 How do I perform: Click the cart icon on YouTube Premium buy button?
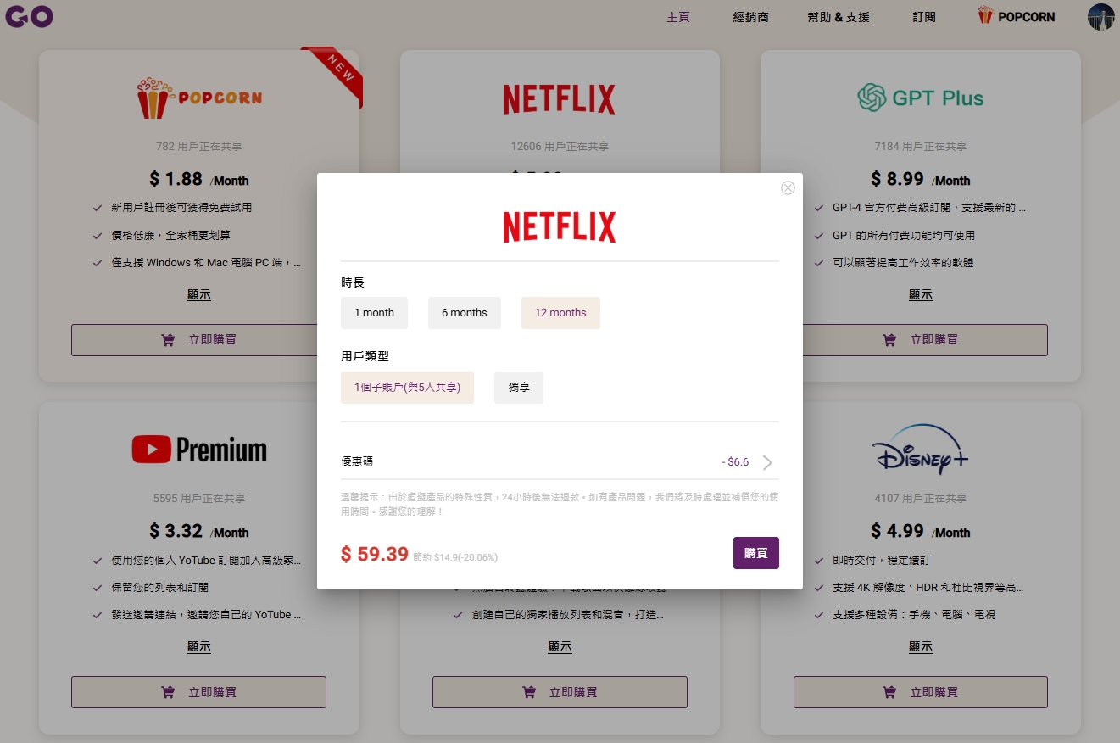tap(168, 692)
